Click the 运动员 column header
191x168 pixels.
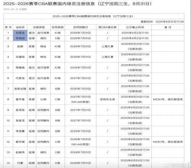tap(20, 27)
